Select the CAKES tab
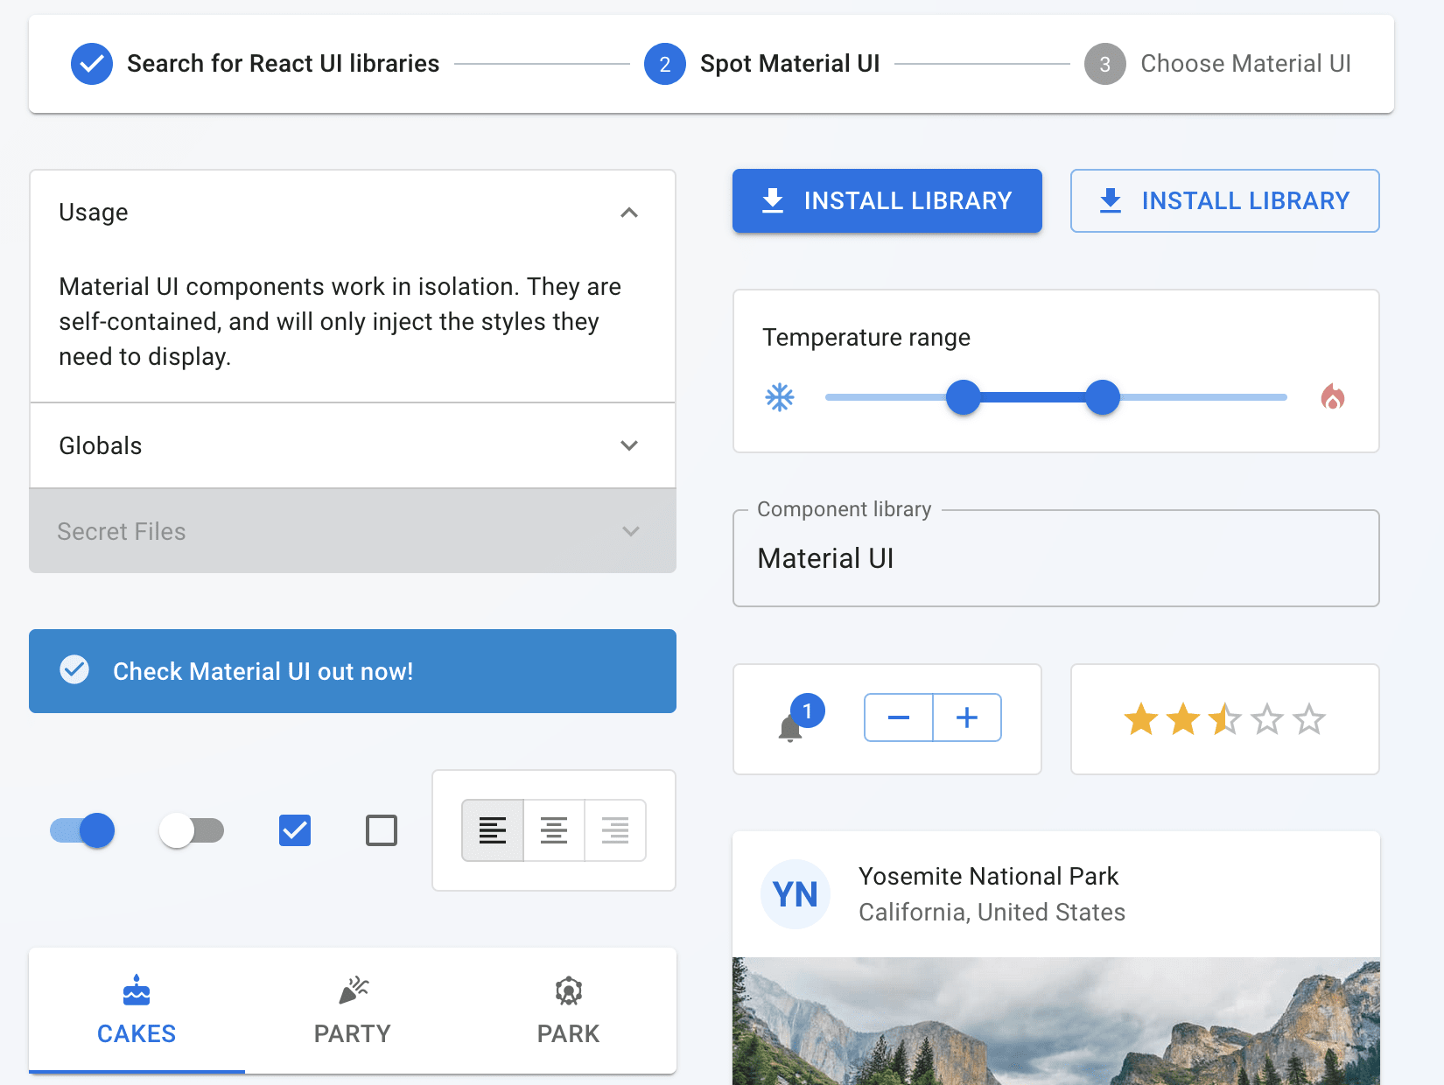This screenshot has width=1444, height=1085. coord(137,1011)
